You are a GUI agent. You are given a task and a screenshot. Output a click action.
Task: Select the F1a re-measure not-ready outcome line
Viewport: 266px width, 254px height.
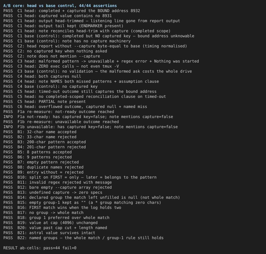[x=59, y=112]
